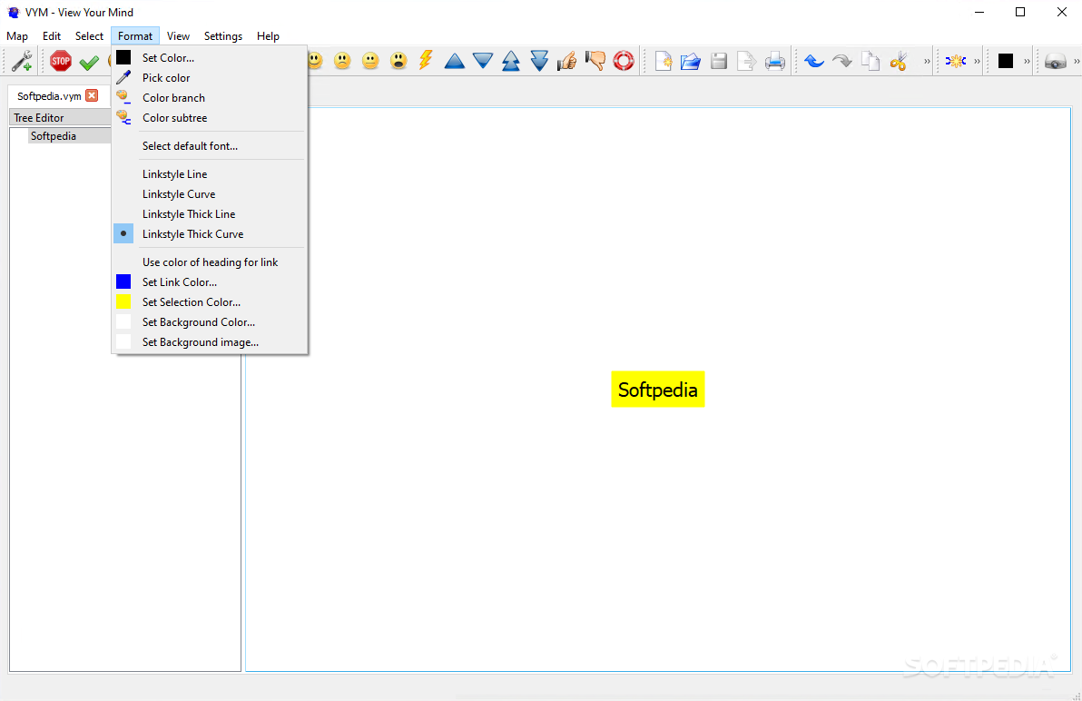Open the Settings menu
1082x701 pixels.
[223, 36]
